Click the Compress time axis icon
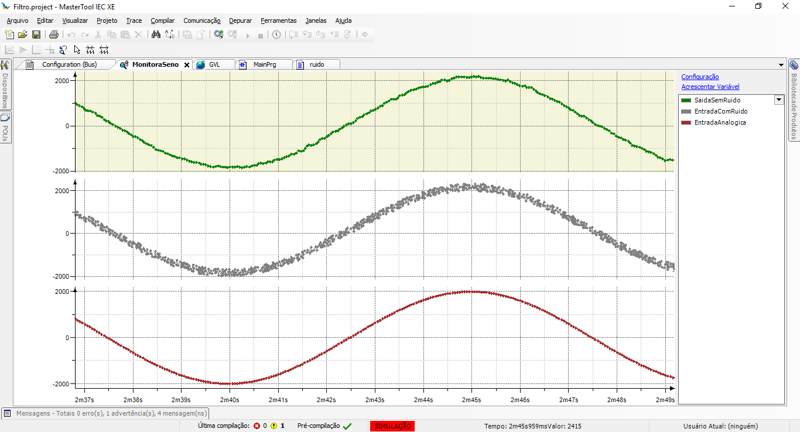Screen dimensions: 800x432 click(x=90, y=50)
